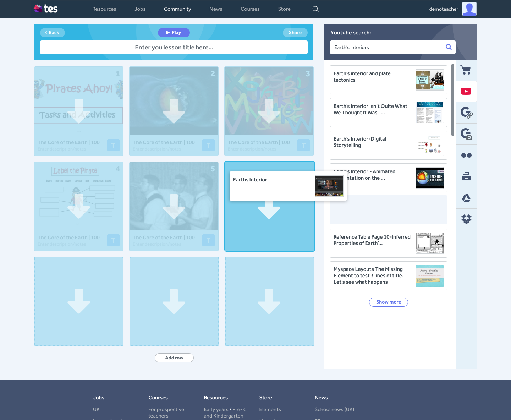The height and width of the screenshot is (420, 511).
Task: Click the tes logo
Action: [x=46, y=9]
